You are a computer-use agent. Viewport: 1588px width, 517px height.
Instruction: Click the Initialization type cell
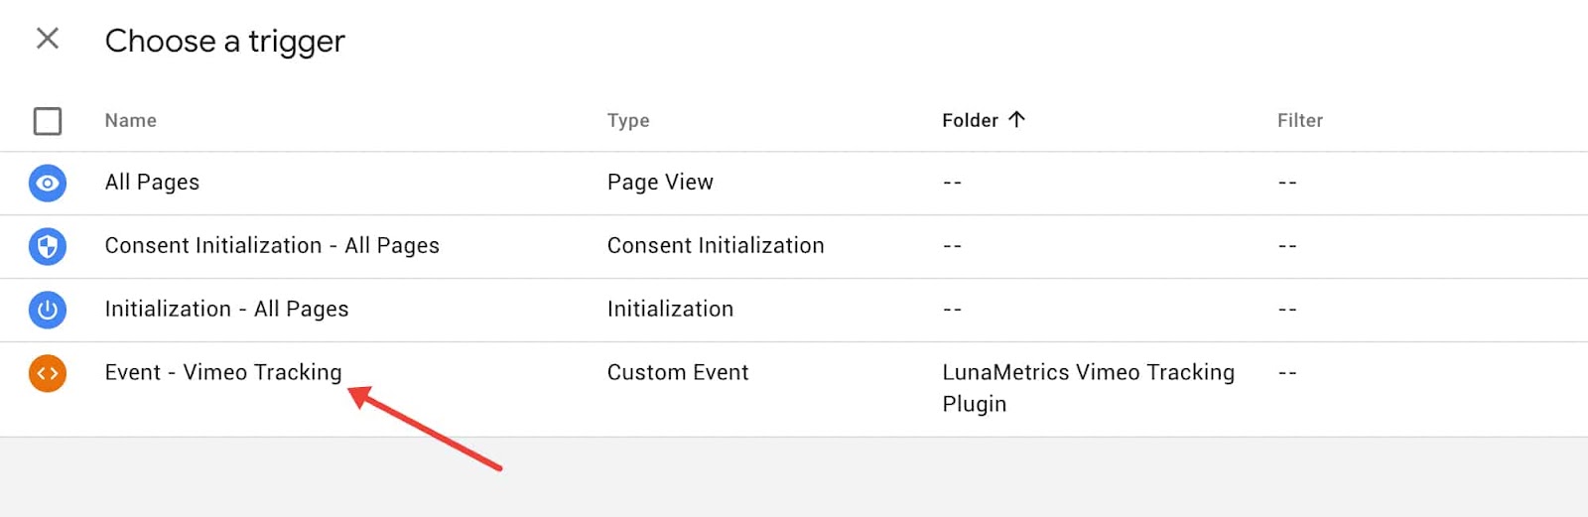click(x=670, y=309)
